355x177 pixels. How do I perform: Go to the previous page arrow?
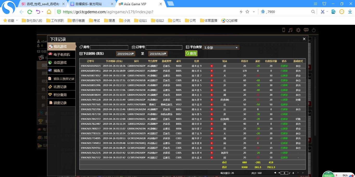click(279, 173)
